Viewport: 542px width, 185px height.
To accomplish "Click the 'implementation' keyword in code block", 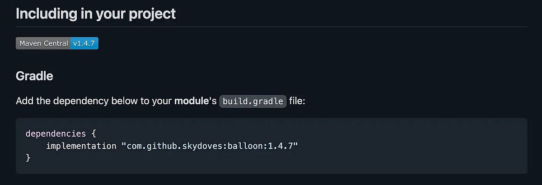I will (81, 146).
